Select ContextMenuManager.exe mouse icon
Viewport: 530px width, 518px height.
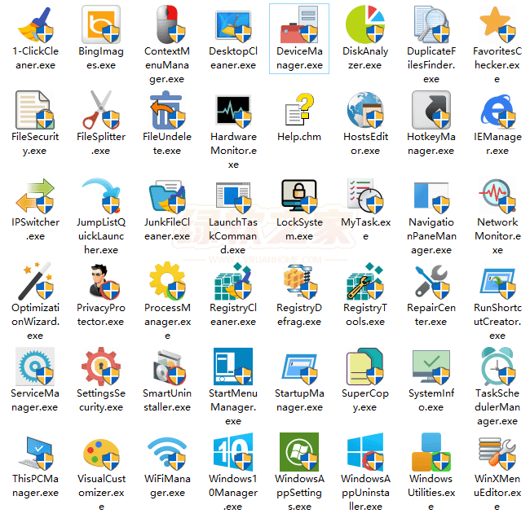coord(166,24)
